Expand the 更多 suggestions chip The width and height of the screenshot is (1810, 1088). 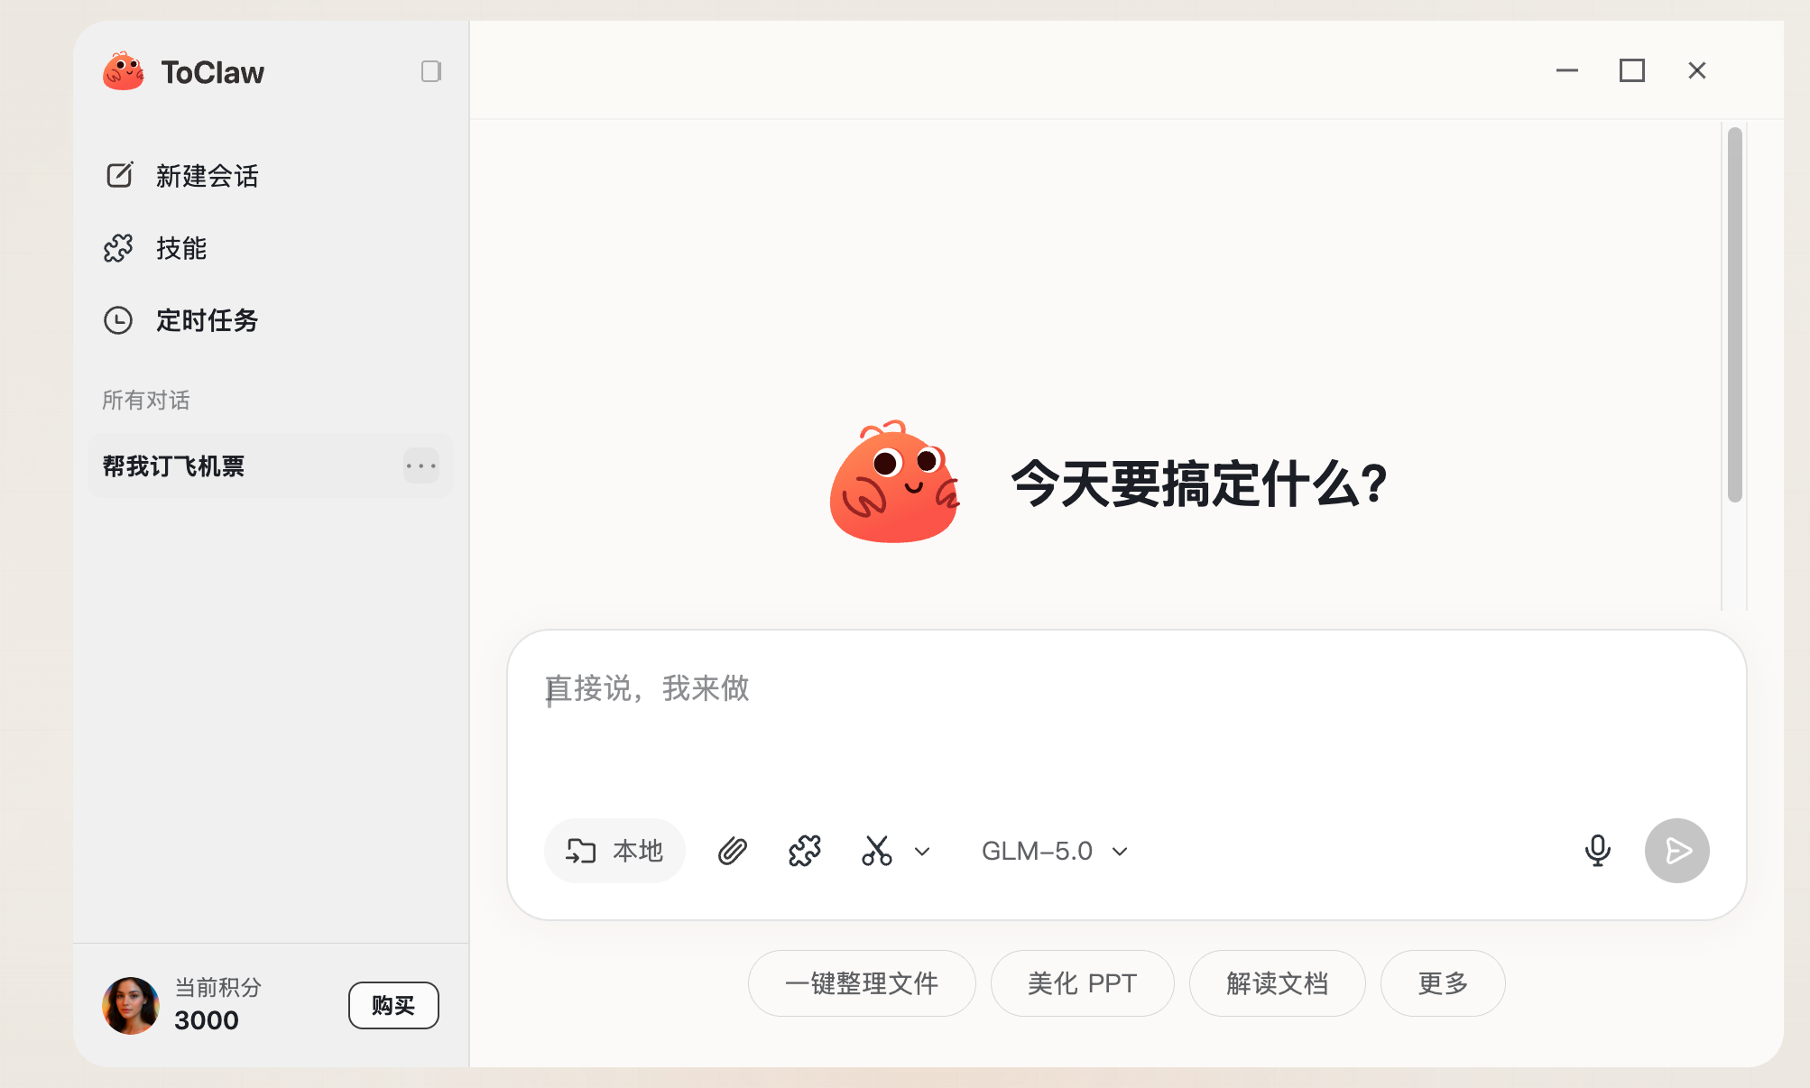click(1443, 983)
